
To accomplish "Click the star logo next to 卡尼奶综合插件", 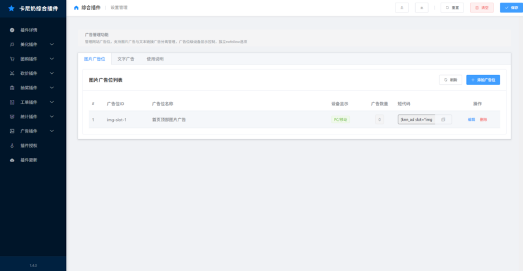I will pyautogui.click(x=11, y=8).
